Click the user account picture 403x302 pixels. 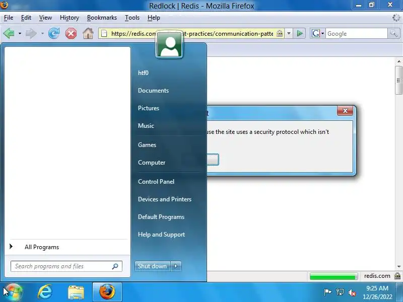pyautogui.click(x=169, y=44)
